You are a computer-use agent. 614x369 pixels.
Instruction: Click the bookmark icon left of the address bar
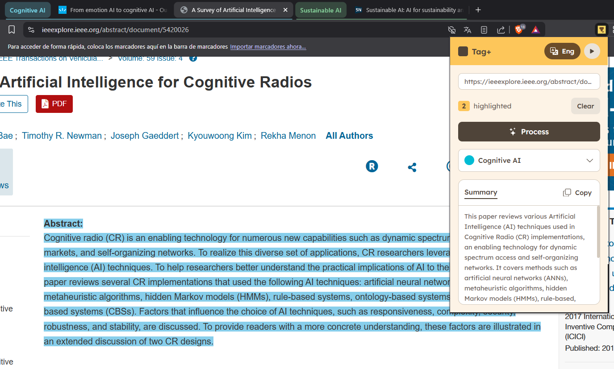click(x=12, y=30)
